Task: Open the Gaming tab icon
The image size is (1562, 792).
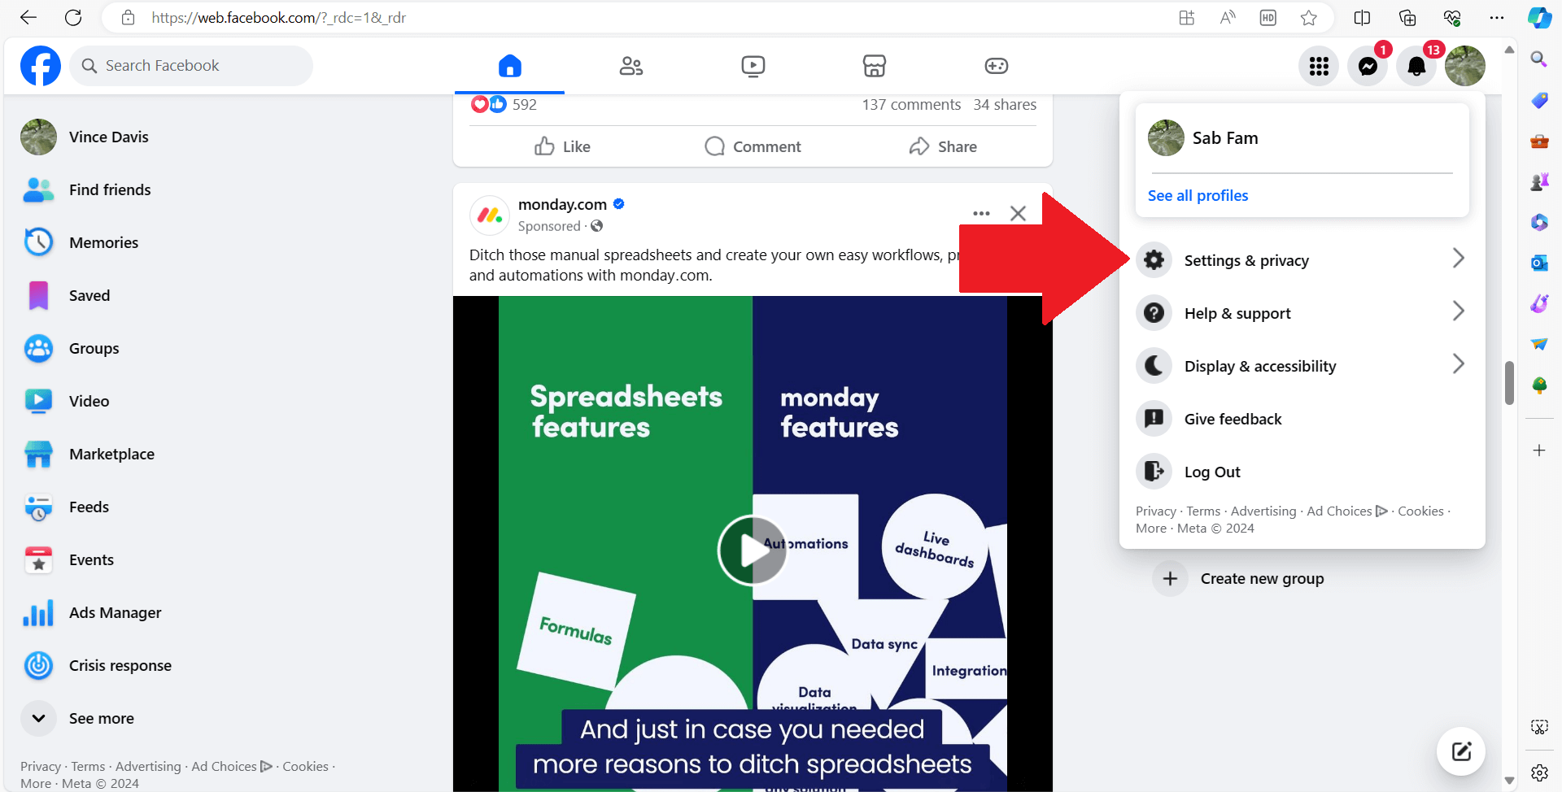Action: click(x=997, y=66)
